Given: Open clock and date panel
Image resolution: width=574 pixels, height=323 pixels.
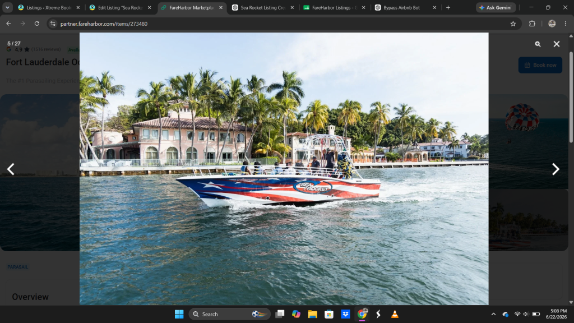Looking at the screenshot, I should tap(556, 314).
